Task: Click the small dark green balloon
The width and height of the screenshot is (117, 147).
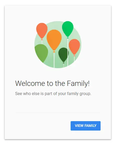Action: tap(63, 55)
